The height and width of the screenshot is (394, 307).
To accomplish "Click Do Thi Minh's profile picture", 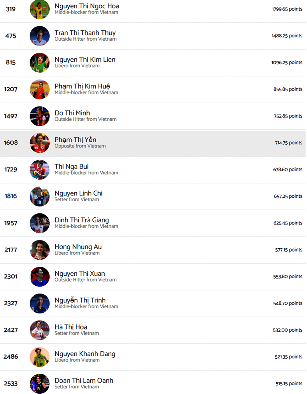I will 40,116.
